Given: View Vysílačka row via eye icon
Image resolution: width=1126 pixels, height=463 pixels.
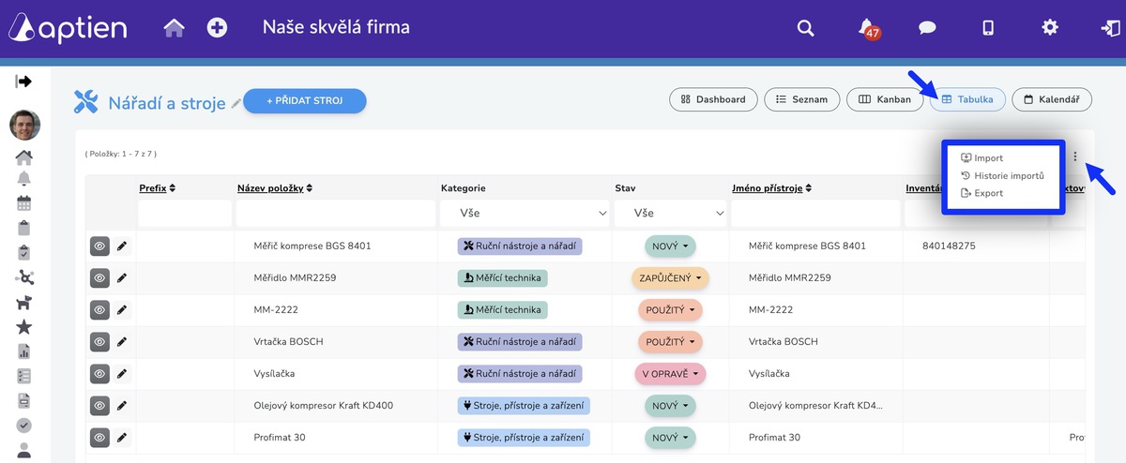Looking at the screenshot, I should [x=99, y=373].
